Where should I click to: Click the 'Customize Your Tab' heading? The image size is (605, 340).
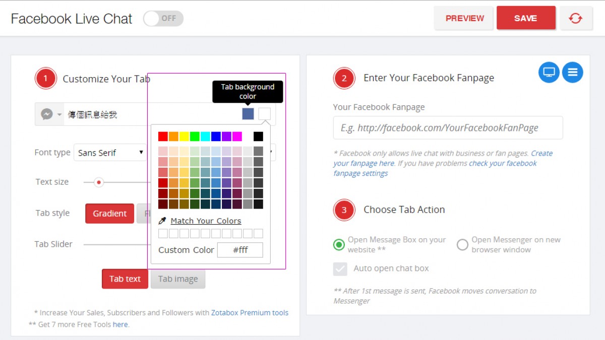click(x=106, y=79)
